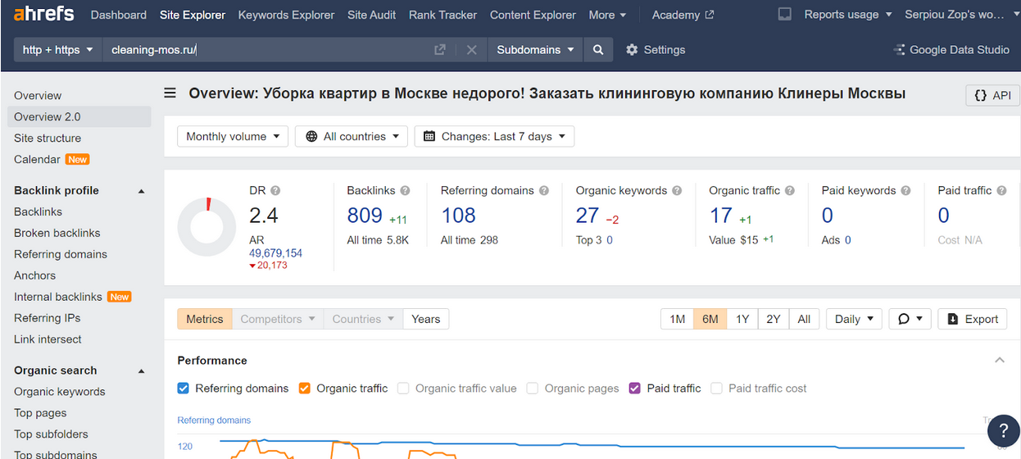Screen dimensions: 1021x459
Task: Open the Monthly volume dropdown
Action: (233, 136)
